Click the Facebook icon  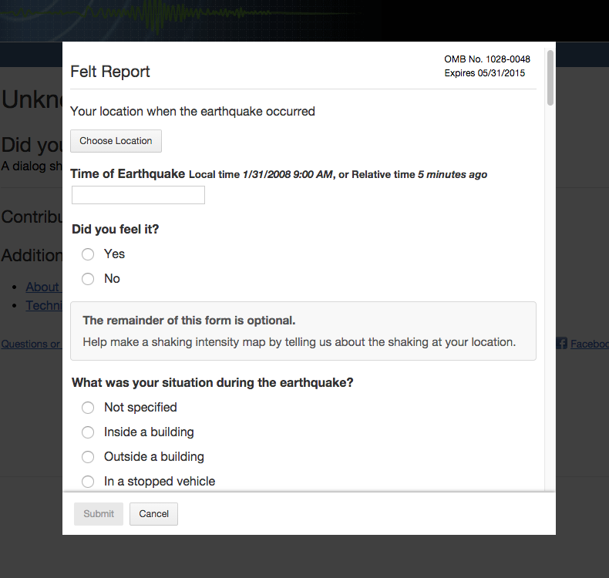click(x=562, y=344)
